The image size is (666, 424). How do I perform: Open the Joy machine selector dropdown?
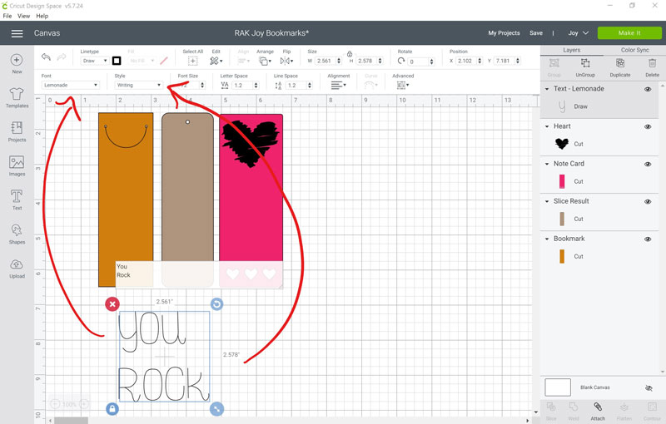point(578,33)
